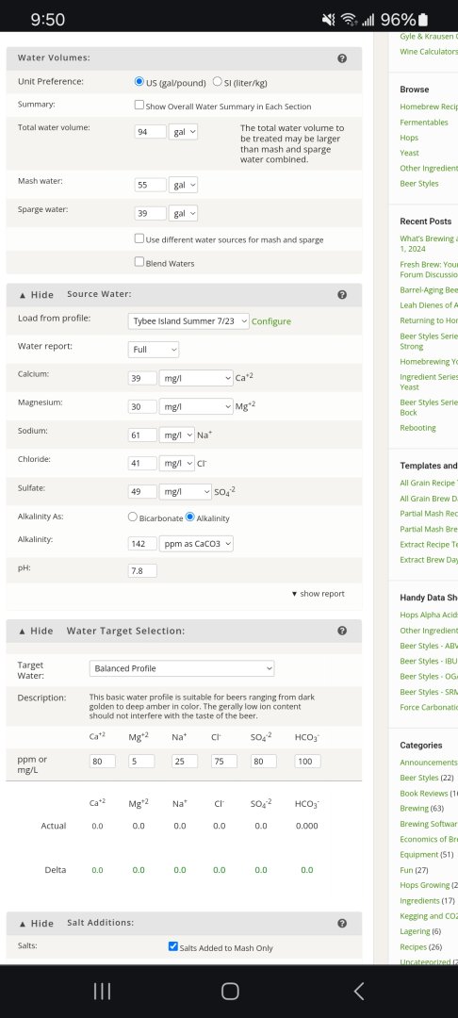Focus Magnesium value field
The height and width of the screenshot is (1018, 458).
pyautogui.click(x=142, y=406)
